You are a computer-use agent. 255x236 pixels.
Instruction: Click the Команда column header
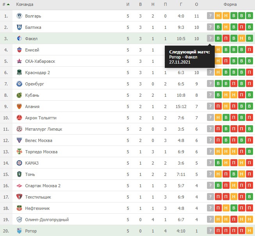coord(25,4)
